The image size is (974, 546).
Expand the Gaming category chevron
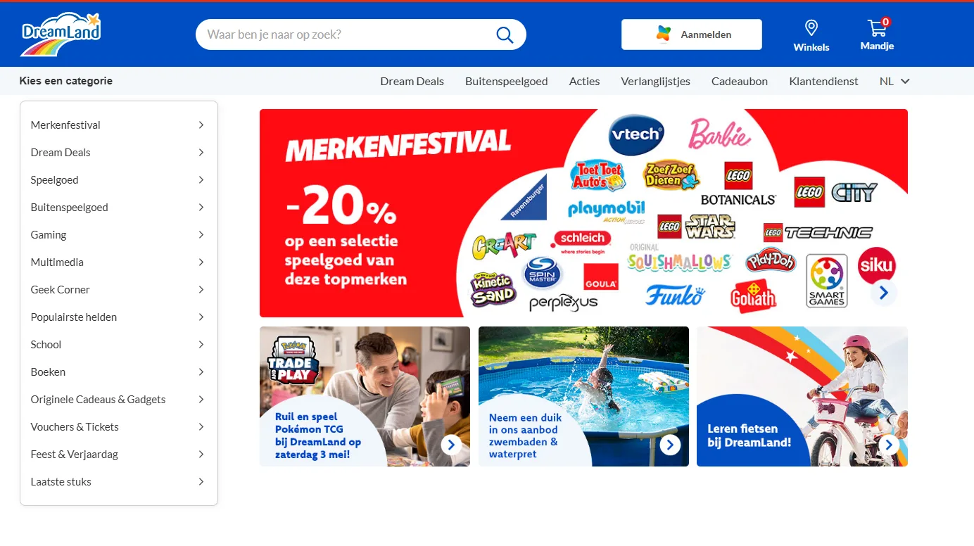tap(201, 234)
